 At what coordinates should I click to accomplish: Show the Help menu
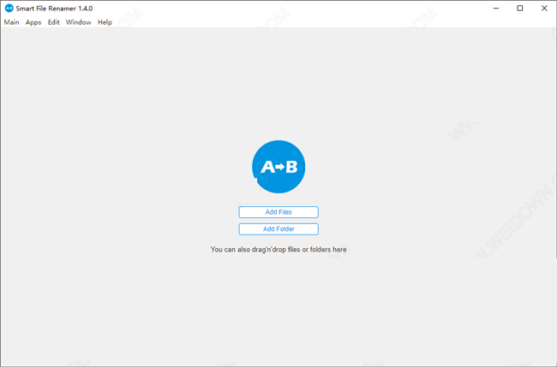pyautogui.click(x=105, y=22)
